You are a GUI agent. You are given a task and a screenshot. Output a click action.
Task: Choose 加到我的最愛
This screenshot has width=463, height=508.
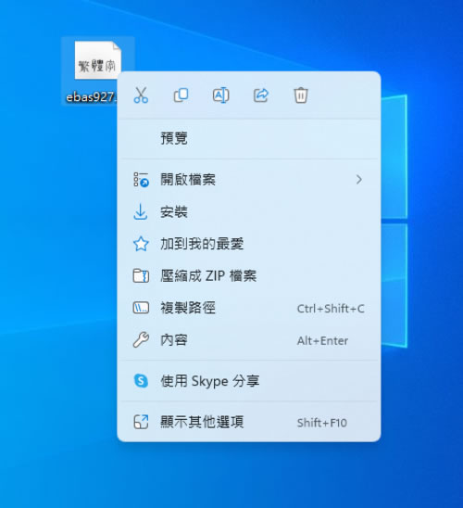coord(249,244)
